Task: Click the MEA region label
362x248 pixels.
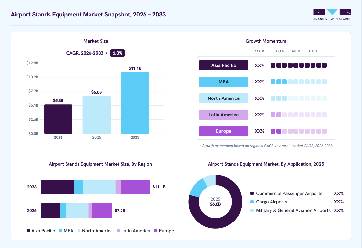Action: [223, 82]
